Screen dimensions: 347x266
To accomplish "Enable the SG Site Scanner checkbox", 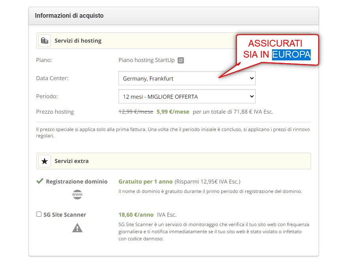I will point(39,214).
